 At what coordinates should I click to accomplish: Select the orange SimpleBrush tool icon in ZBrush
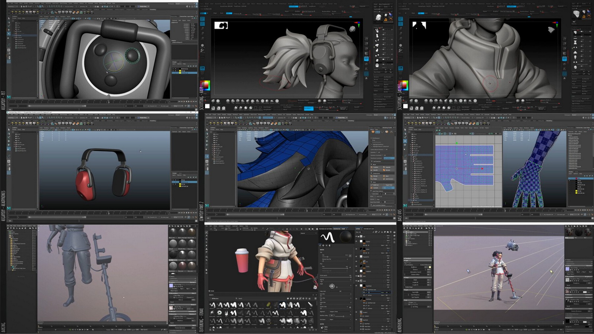pyautogui.click(x=386, y=20)
